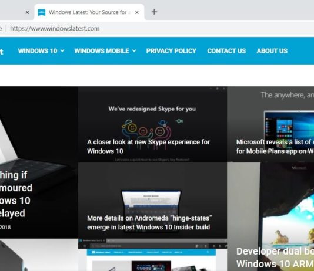Close the Windows Latest tab
314x271 pixels.
(137, 12)
